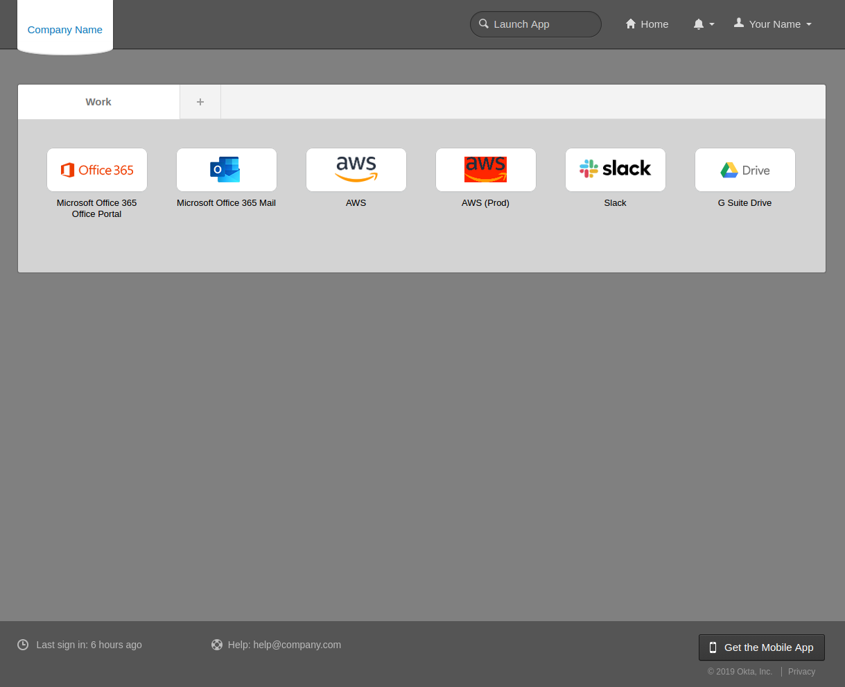Screen dimensions: 845x687
Task: Click the 'Last sign in: 6 hours ago' text
Action: (x=89, y=645)
